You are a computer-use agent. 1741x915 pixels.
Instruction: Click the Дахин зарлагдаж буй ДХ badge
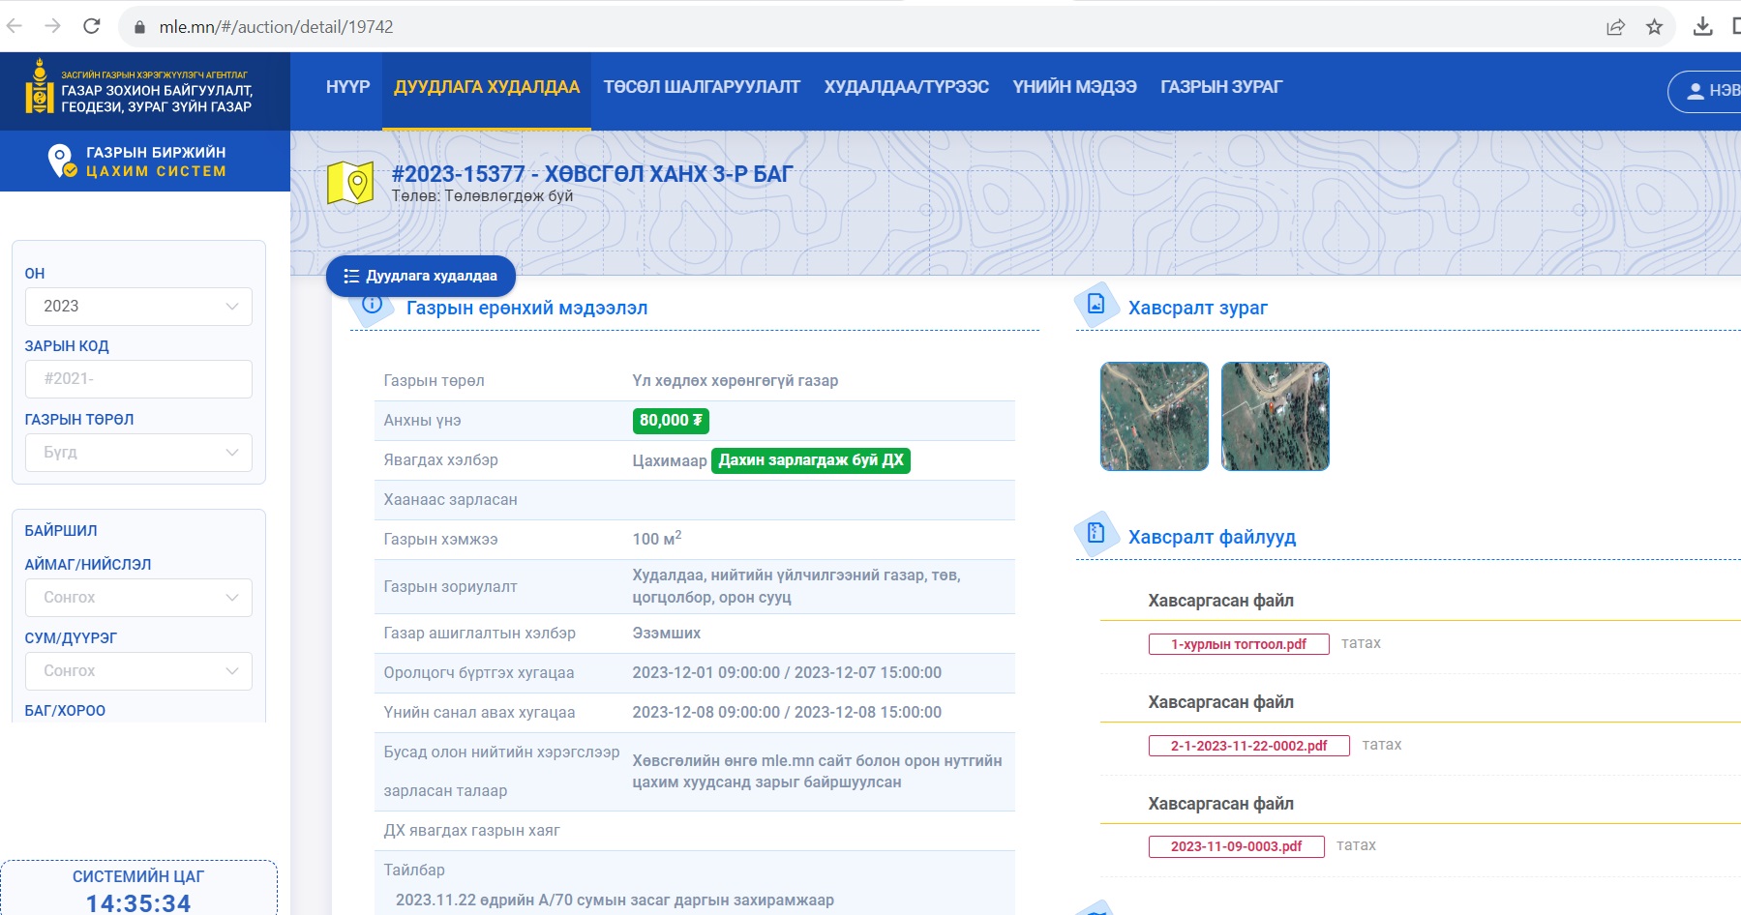tap(811, 460)
